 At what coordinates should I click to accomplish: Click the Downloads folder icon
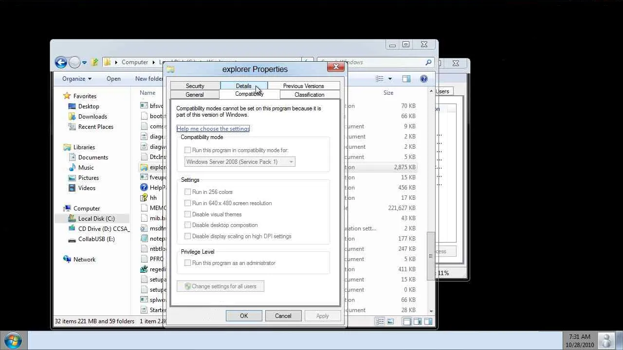click(72, 117)
